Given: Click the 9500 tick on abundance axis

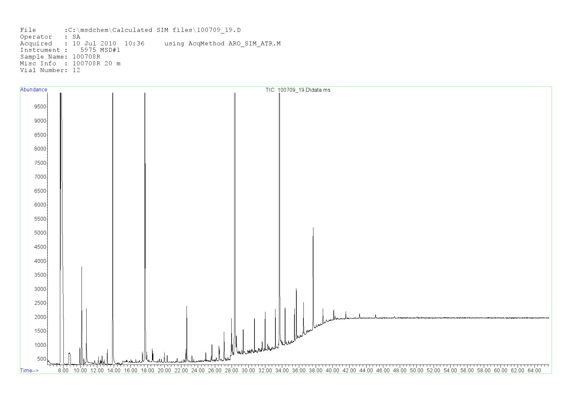Looking at the screenshot, I should point(40,107).
